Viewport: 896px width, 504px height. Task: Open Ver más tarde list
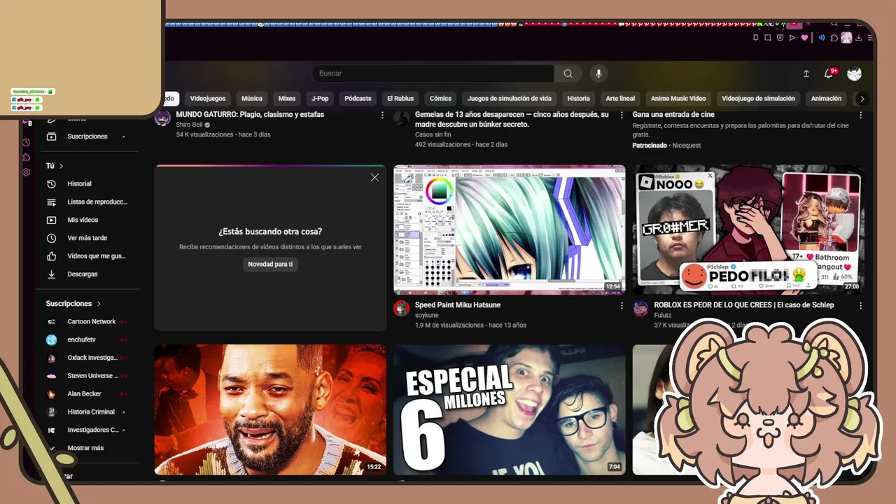[87, 238]
